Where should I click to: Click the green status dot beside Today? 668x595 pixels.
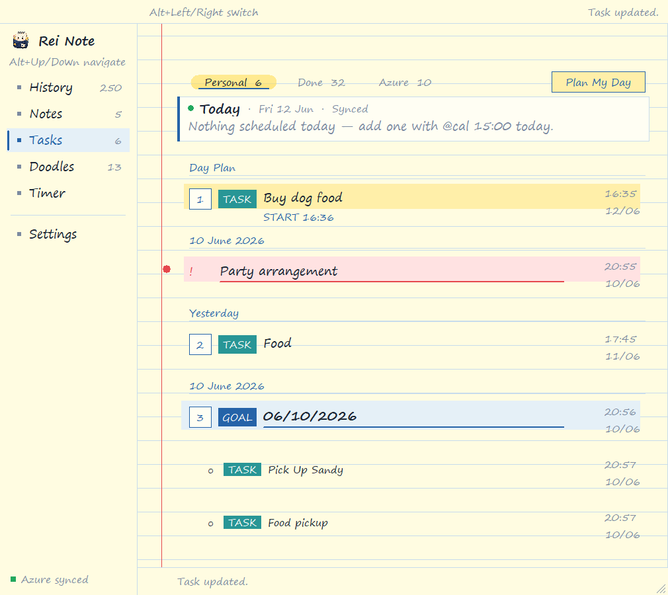pyautogui.click(x=191, y=108)
